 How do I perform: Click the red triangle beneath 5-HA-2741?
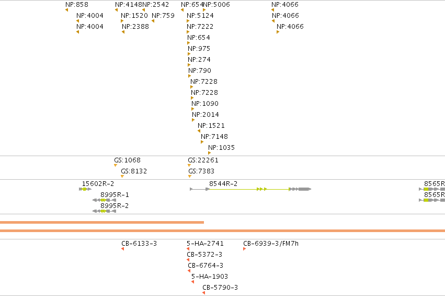pyautogui.click(x=188, y=249)
